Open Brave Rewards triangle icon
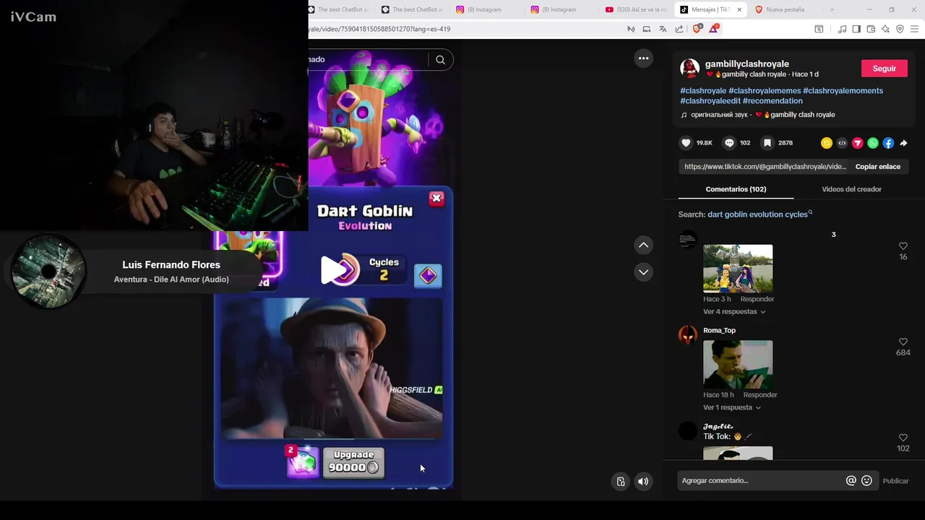Viewport: 925px width, 520px height. point(714,29)
